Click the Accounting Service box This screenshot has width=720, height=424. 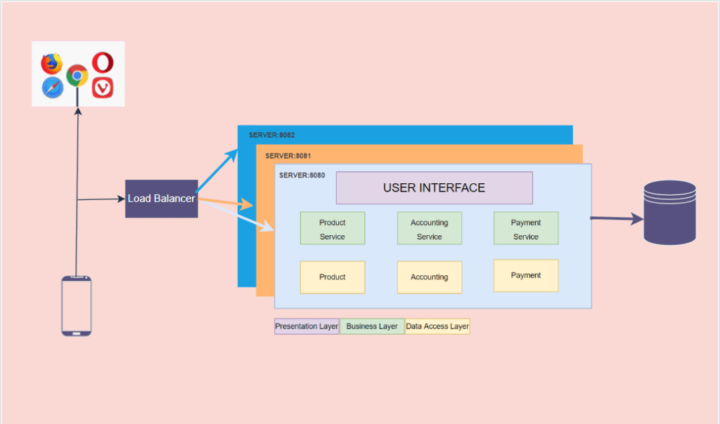429,229
